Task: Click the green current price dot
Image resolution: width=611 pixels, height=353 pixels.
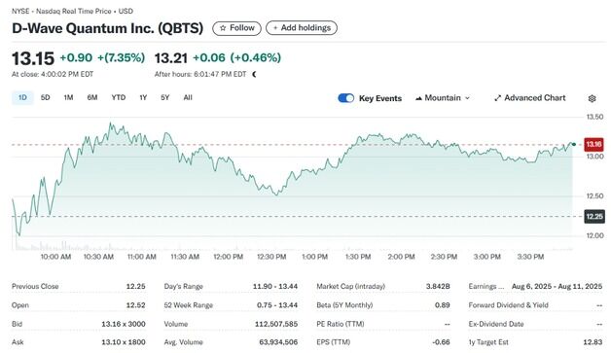Action: [x=574, y=145]
